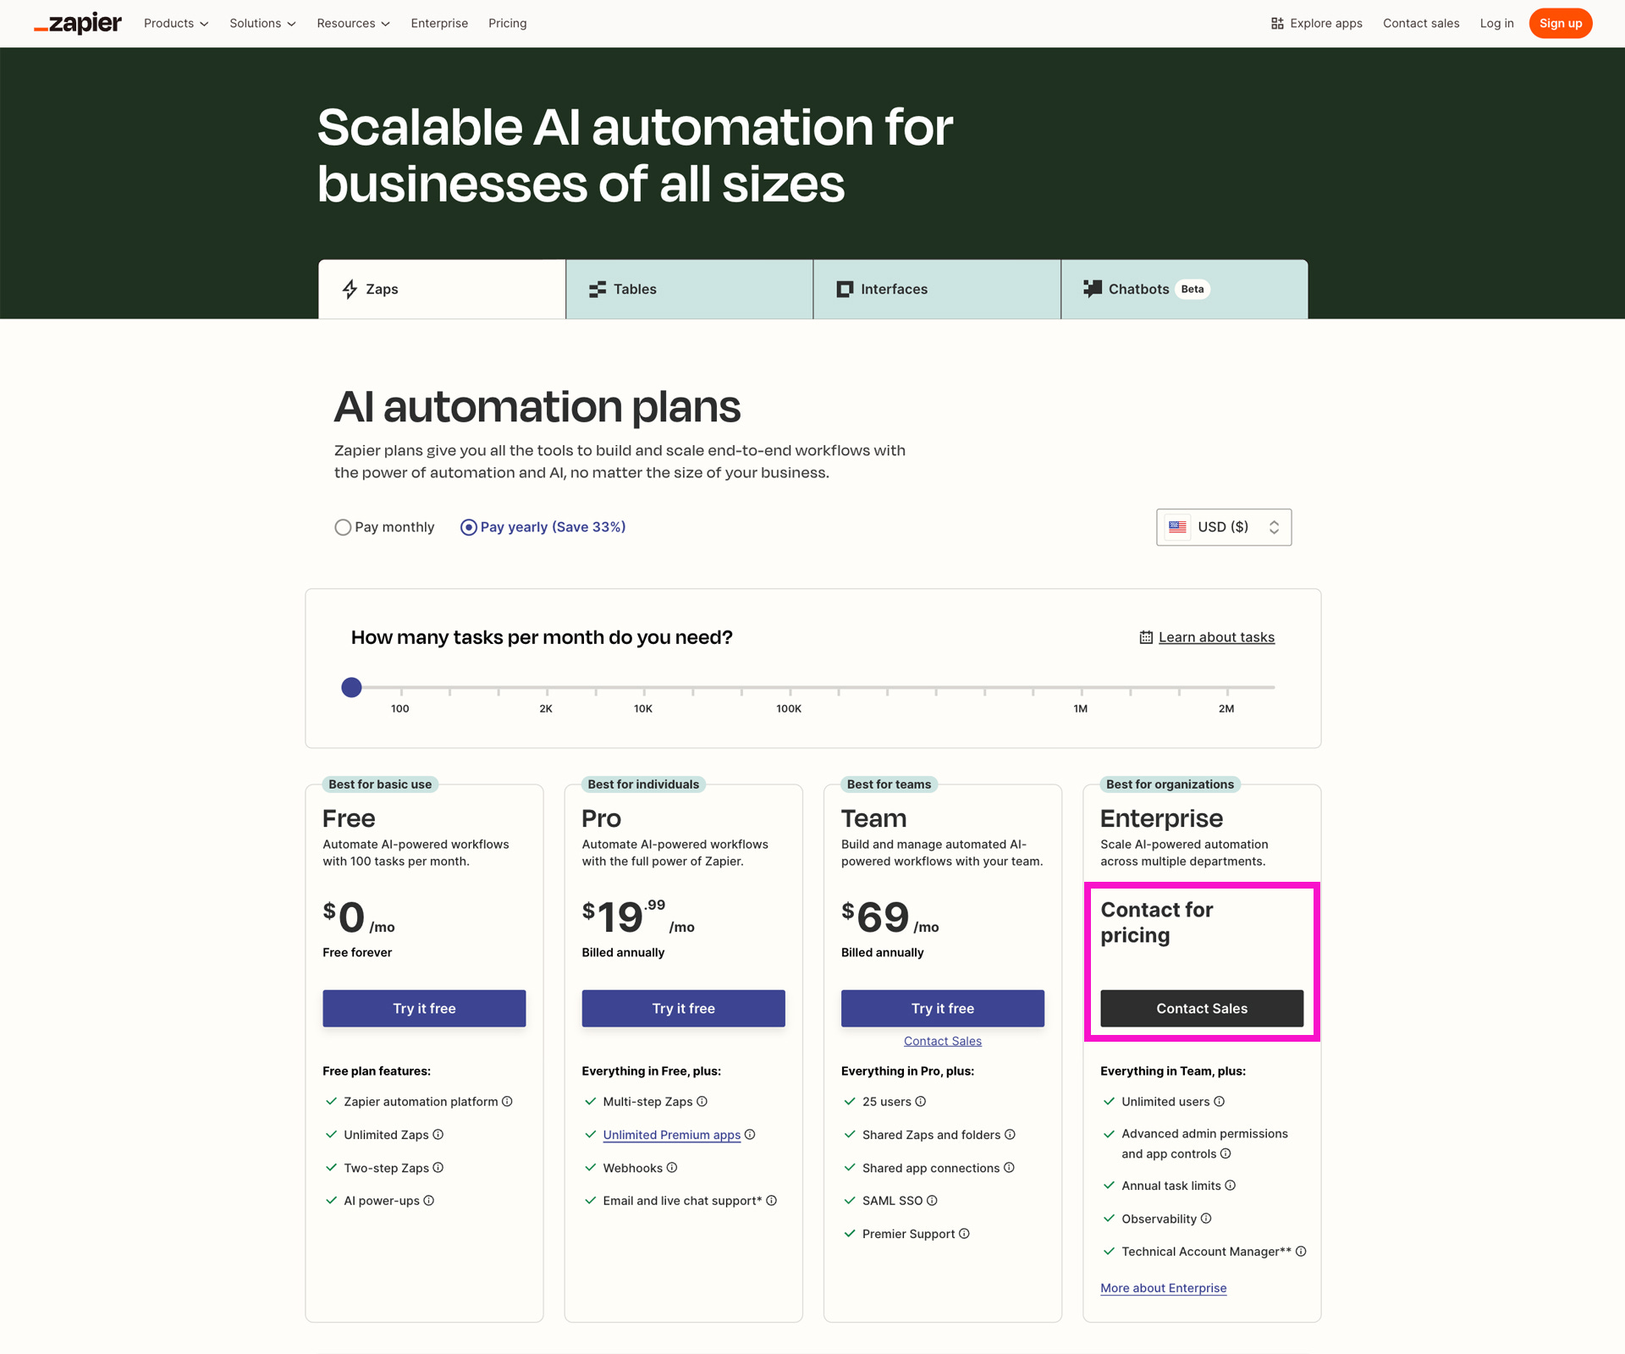Click Try it free on Pro plan

pyautogui.click(x=683, y=1008)
